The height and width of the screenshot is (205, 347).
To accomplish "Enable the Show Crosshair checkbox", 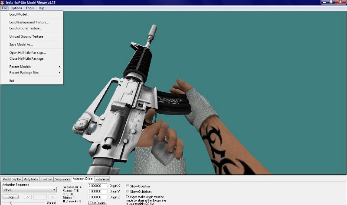I will click(127, 186).
